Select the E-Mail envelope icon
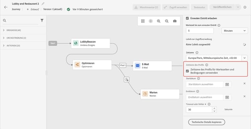 (138, 66)
